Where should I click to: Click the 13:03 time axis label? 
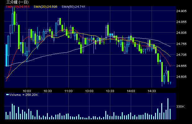pyautogui.click(x=89, y=91)
